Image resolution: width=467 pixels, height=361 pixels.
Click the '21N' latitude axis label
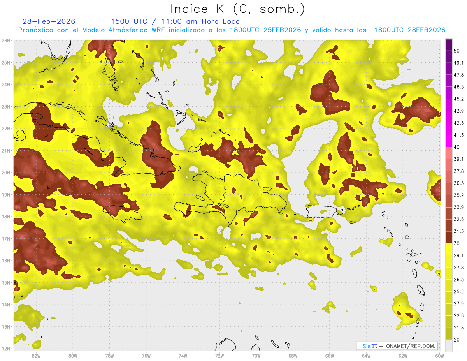(6, 151)
